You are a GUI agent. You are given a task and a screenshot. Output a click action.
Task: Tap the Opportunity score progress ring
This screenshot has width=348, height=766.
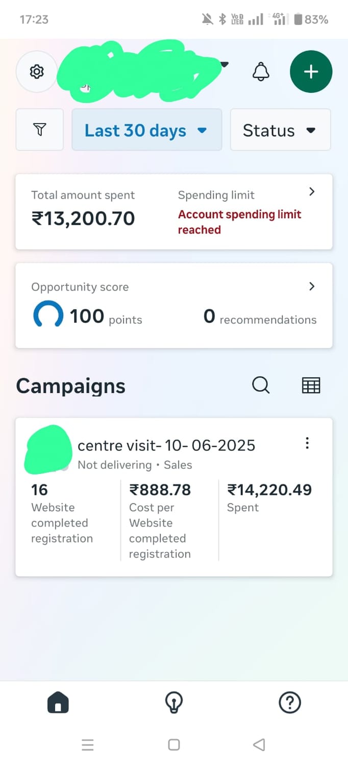point(48,315)
